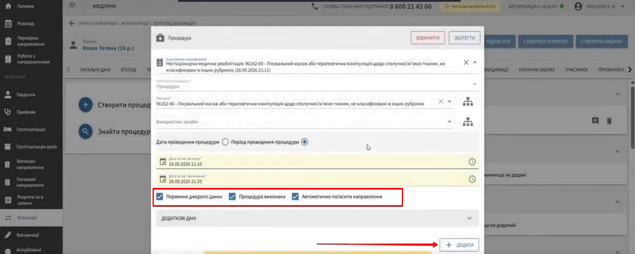Click the calendar icon for start date
635x254 pixels.
click(163, 161)
